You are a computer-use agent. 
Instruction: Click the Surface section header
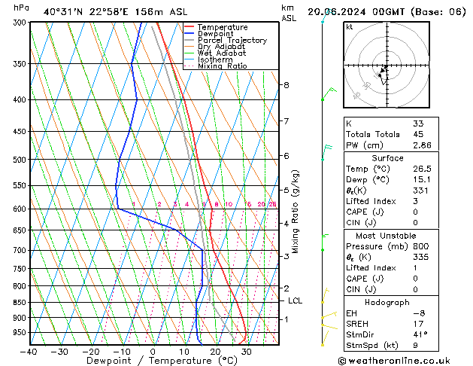point(387,158)
